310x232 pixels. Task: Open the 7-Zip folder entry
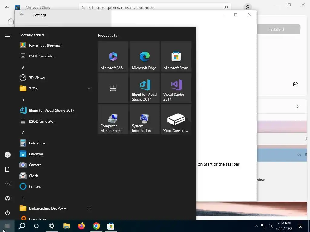tap(55, 89)
